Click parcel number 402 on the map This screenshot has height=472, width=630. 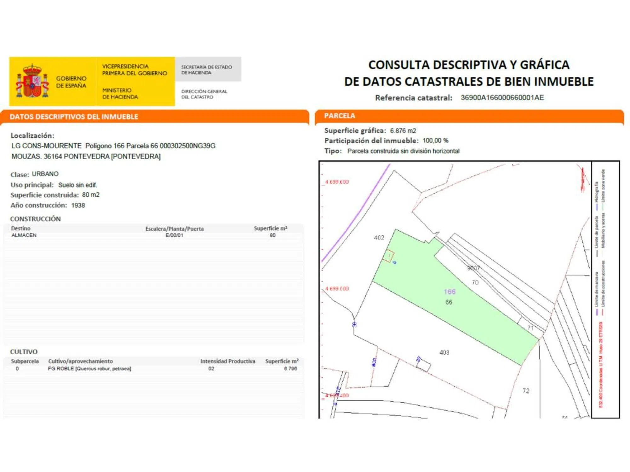click(x=379, y=238)
